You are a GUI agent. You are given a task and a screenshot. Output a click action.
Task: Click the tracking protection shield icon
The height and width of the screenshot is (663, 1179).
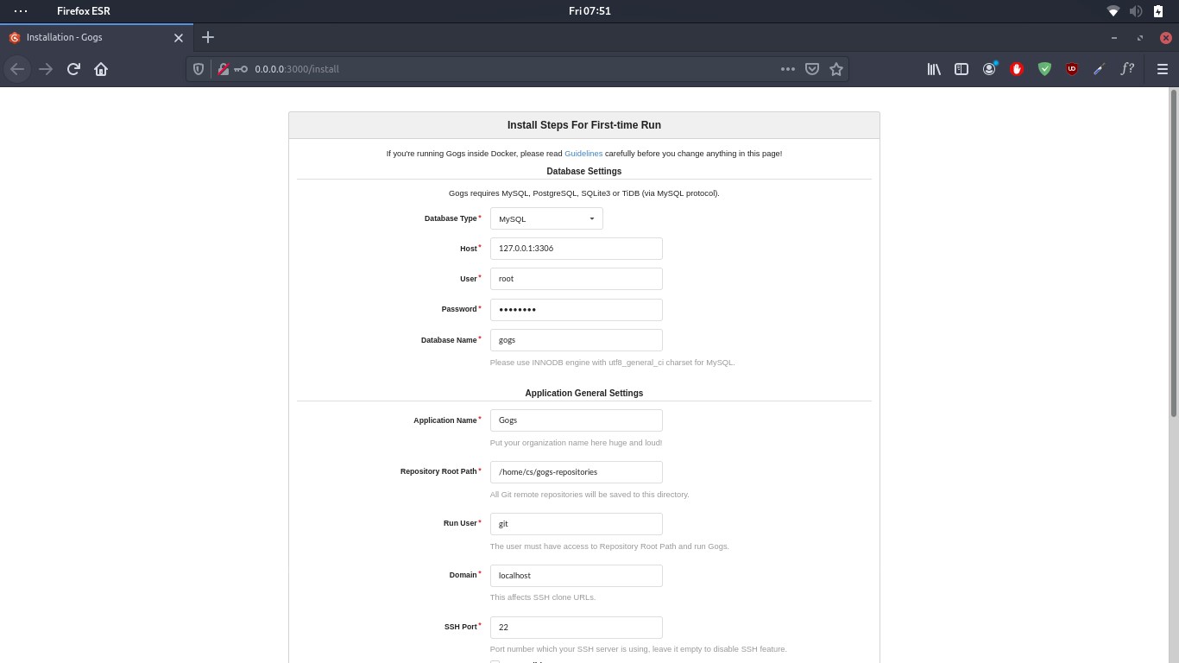click(199, 69)
